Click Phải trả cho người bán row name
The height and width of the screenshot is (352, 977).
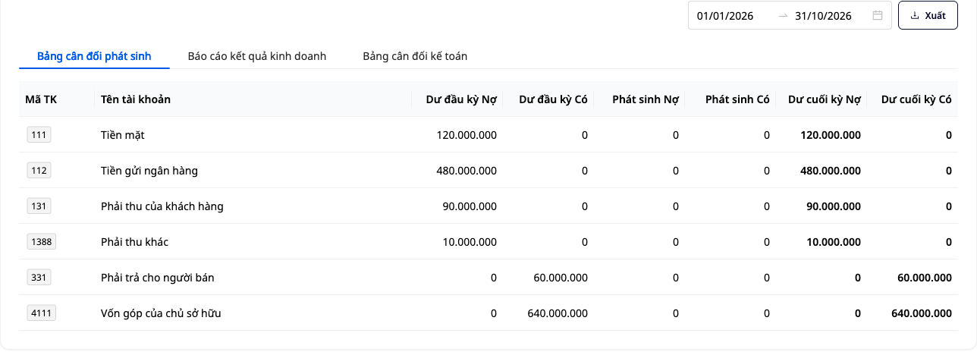coord(157,278)
